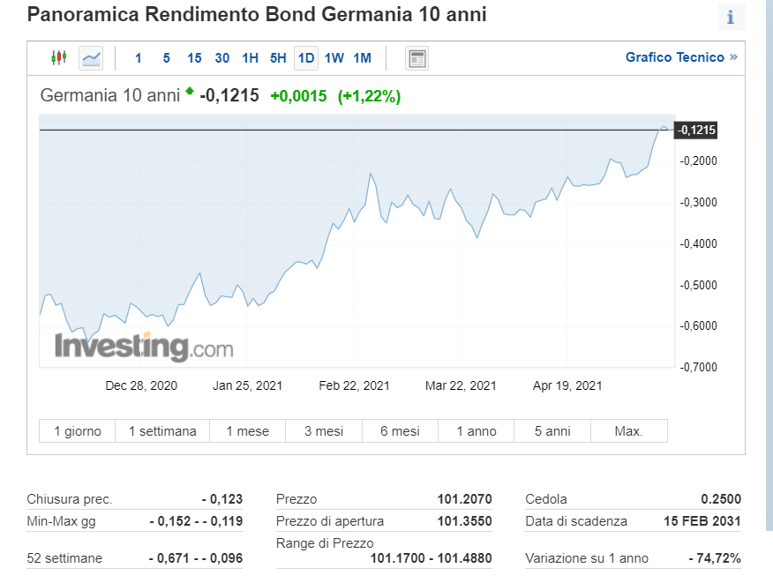This screenshot has width=773, height=583.
Task: Show the 1 giorno time range
Action: pyautogui.click(x=78, y=431)
